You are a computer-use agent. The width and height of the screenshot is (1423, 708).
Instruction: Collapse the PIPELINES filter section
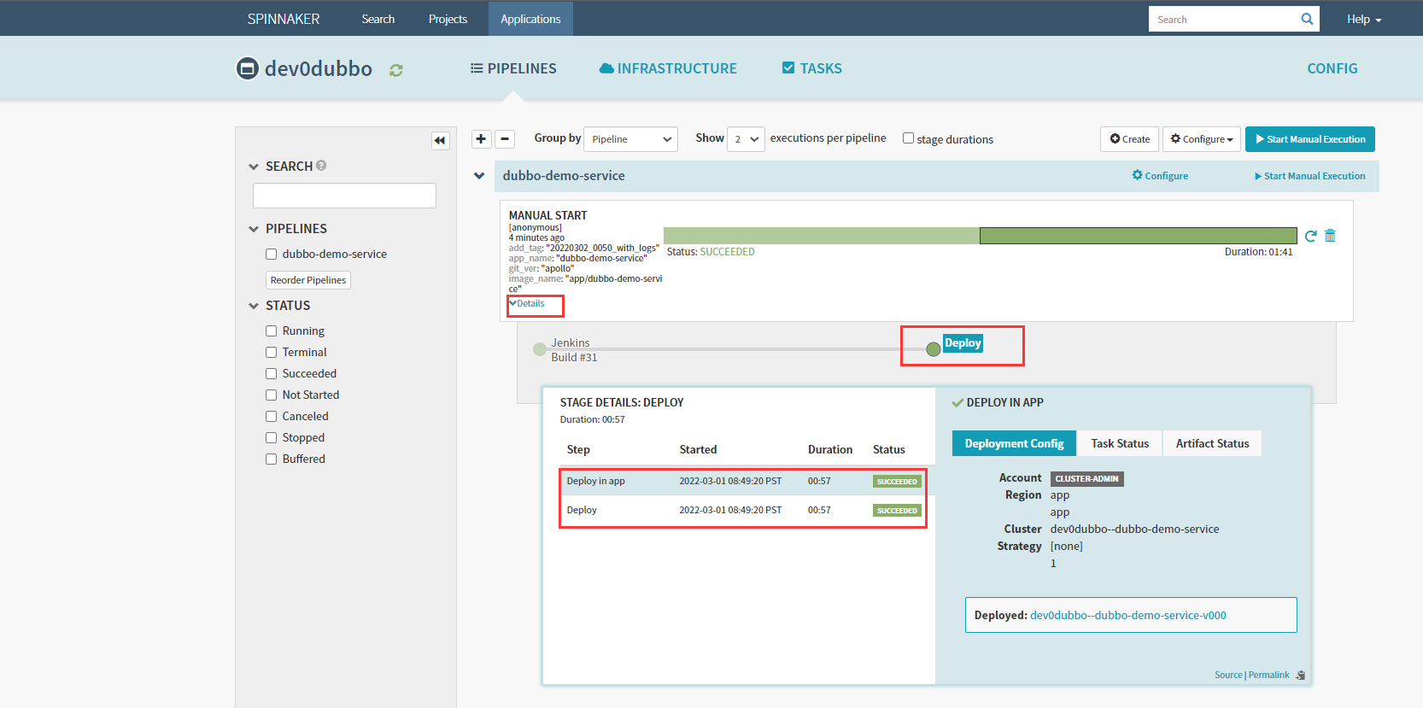pyautogui.click(x=254, y=229)
